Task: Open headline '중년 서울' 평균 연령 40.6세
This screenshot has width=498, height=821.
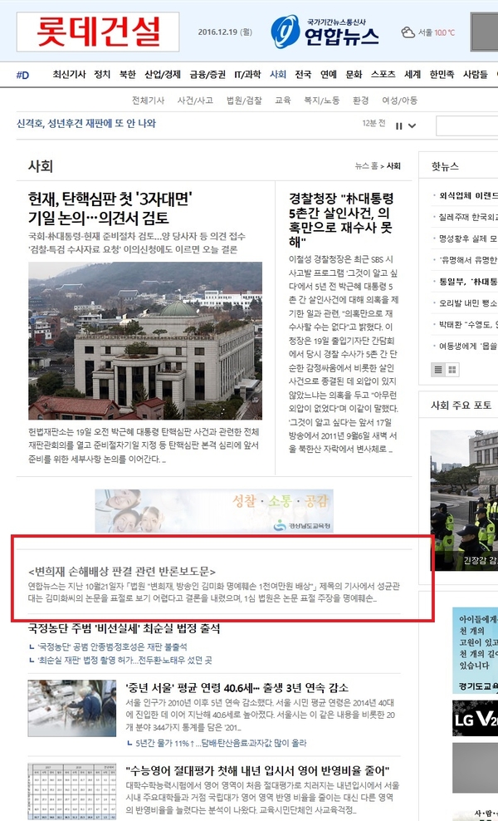Action: click(x=237, y=687)
